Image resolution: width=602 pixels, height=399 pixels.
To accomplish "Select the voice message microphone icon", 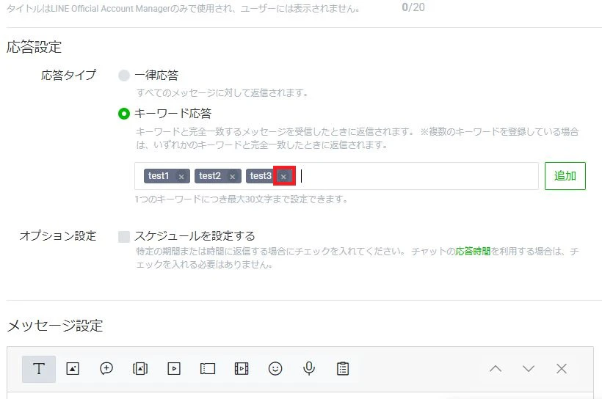I will (x=309, y=369).
